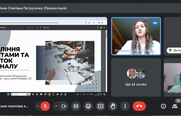Turn on the camera button
The width and height of the screenshot is (181, 116).
pos(64,106)
